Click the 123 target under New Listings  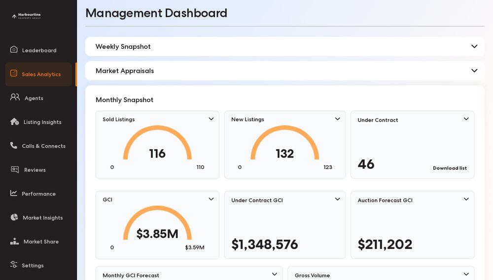(328, 167)
